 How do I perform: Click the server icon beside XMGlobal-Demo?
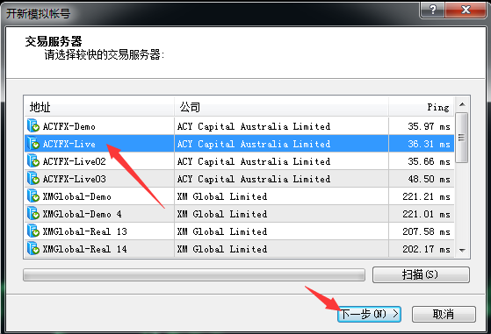click(x=33, y=195)
